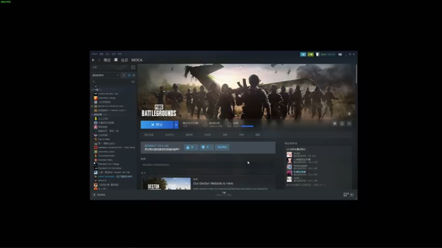442x248 pixels.
Task: Click the add game plus icon
Action: pos(94,195)
